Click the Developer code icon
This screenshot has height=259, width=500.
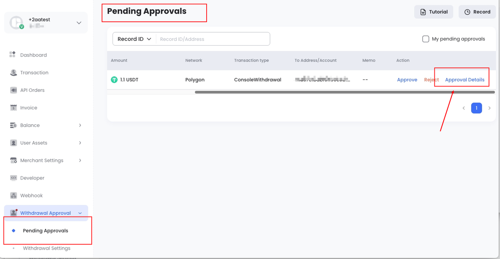(x=13, y=178)
